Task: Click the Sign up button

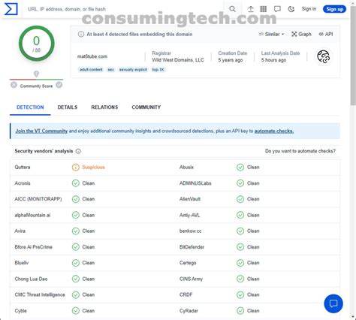Action: (x=334, y=9)
